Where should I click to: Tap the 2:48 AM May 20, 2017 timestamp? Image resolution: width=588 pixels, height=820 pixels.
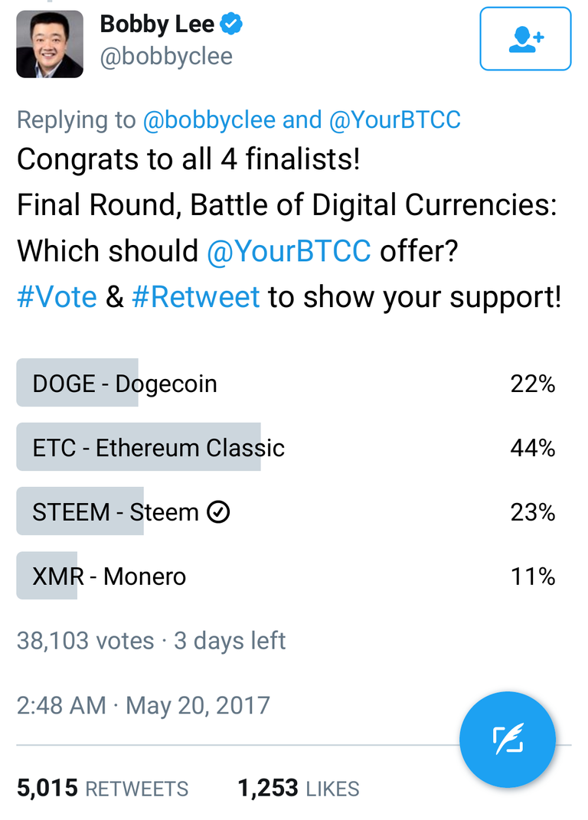143,705
